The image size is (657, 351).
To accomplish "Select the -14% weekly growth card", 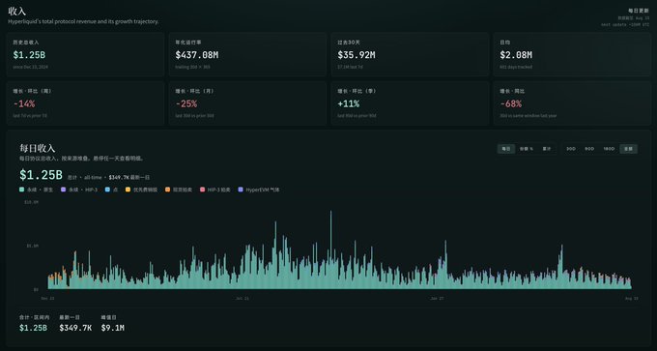I will click(85, 103).
